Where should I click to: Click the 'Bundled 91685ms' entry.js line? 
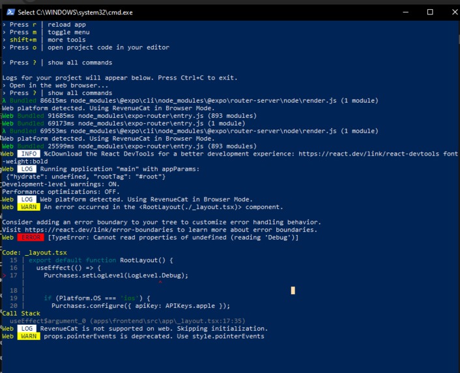[x=130, y=116]
